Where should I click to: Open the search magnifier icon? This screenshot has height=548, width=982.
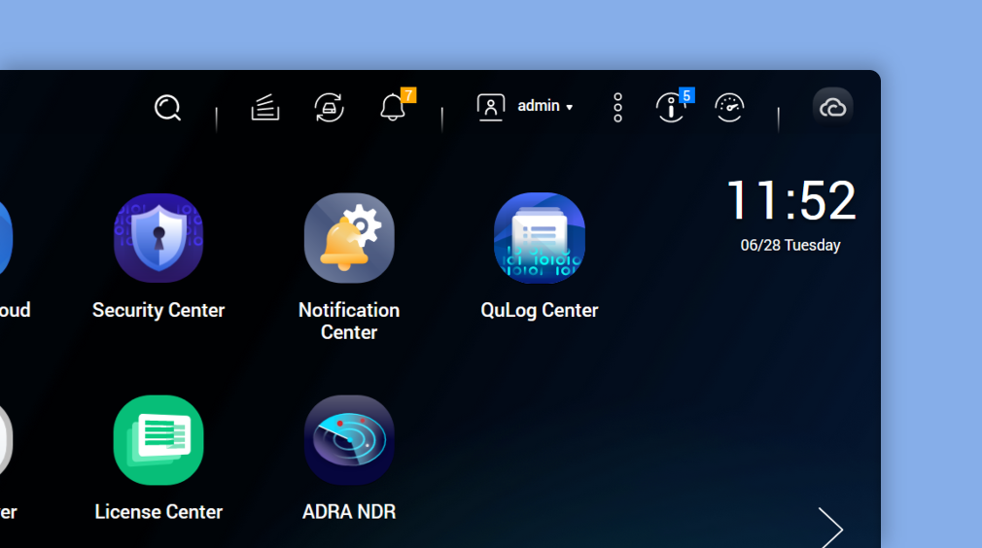[x=168, y=108]
